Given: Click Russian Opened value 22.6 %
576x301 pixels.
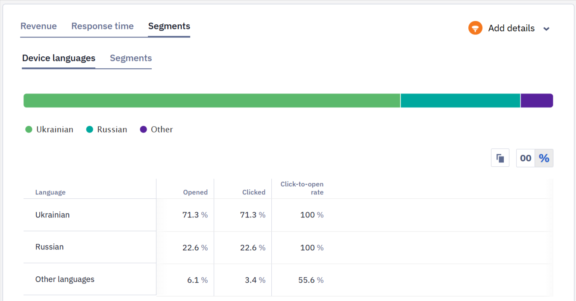Looking at the screenshot, I should click(x=195, y=248).
